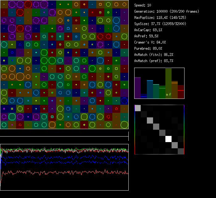Select the short dark blue histogram bar

click(144, 96)
